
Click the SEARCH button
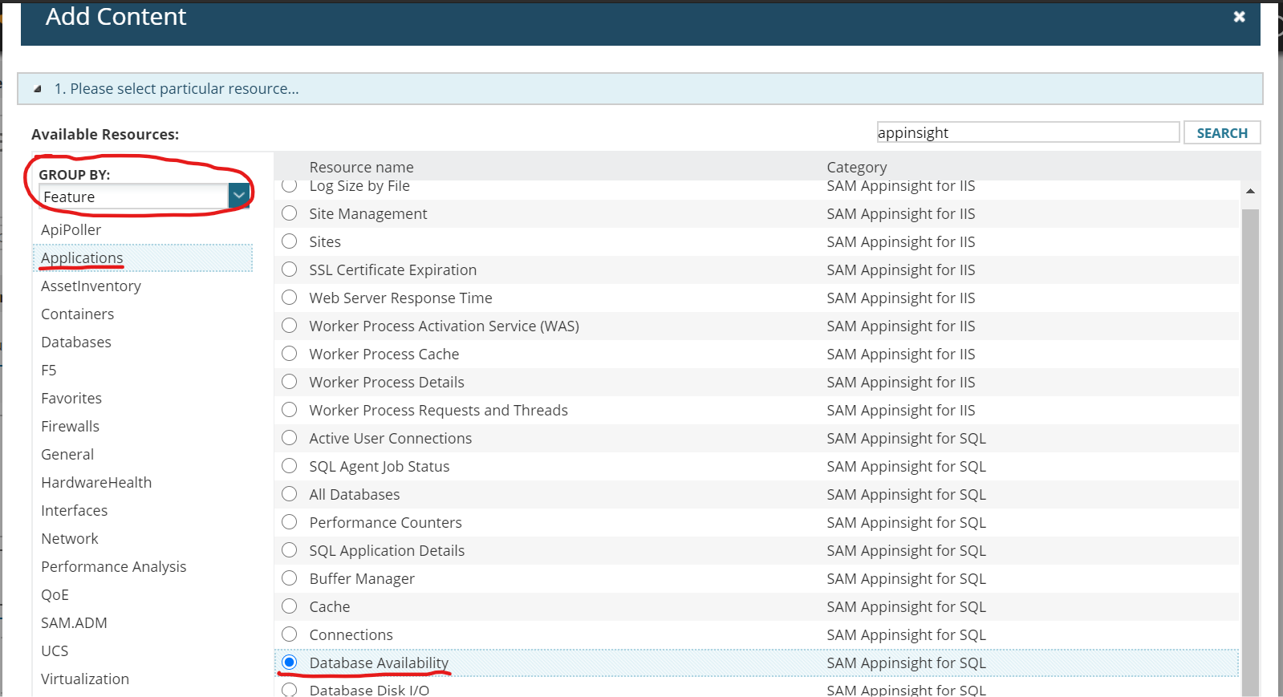click(1222, 132)
